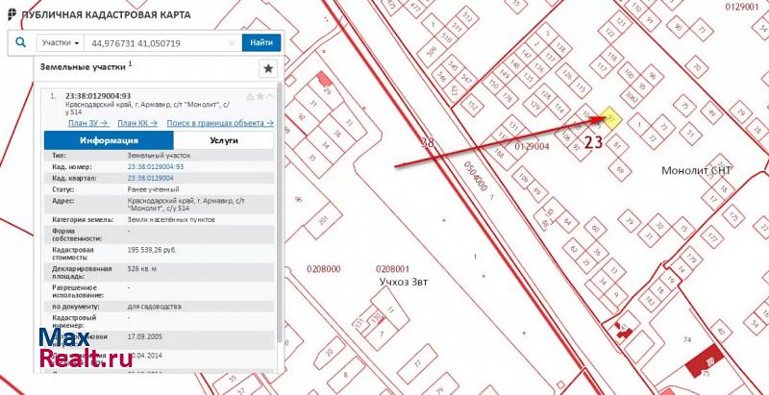Collapse the parcel result details chevron
The image size is (769, 395).
(270, 96)
